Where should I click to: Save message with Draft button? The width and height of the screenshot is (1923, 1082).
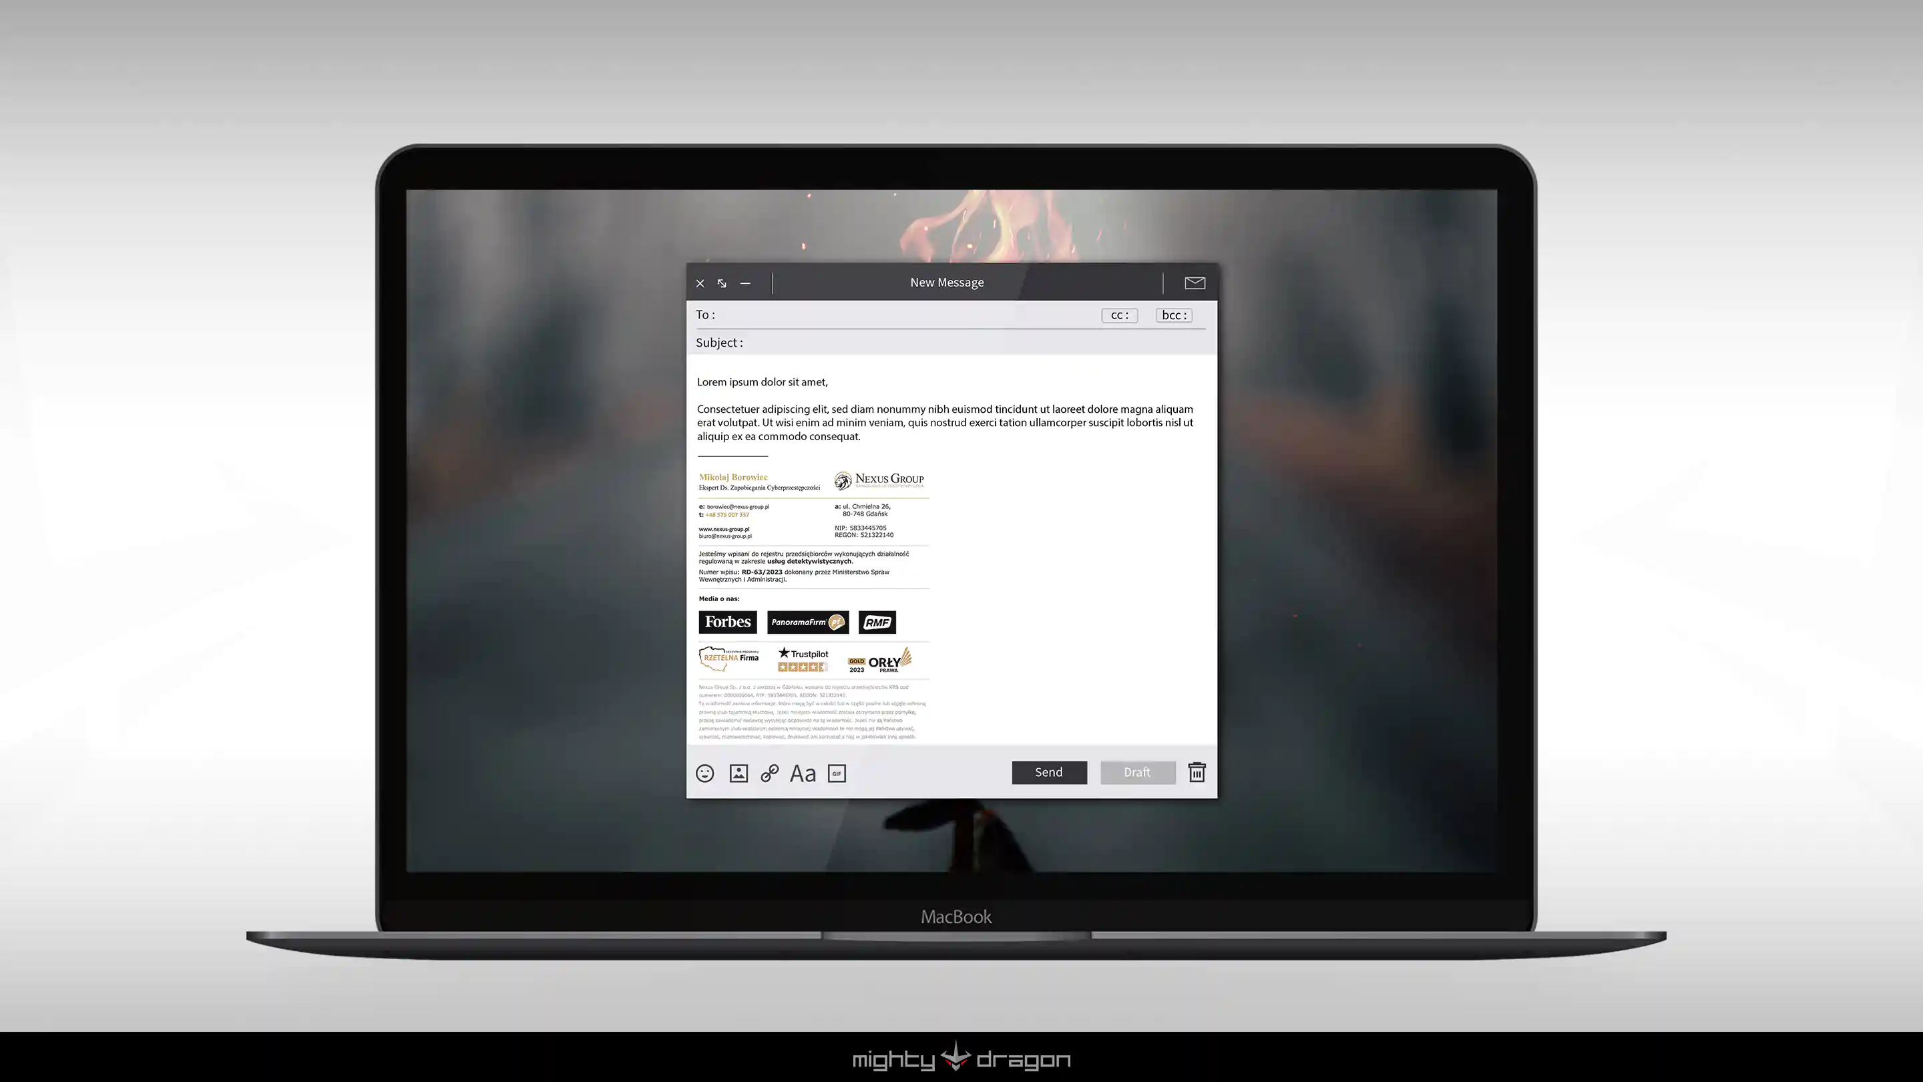click(1137, 772)
